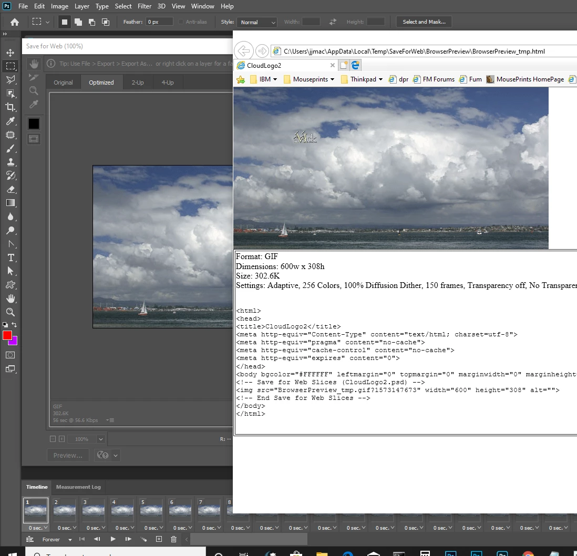The height and width of the screenshot is (556, 577).
Task: Select the Blur tool
Action: (11, 217)
